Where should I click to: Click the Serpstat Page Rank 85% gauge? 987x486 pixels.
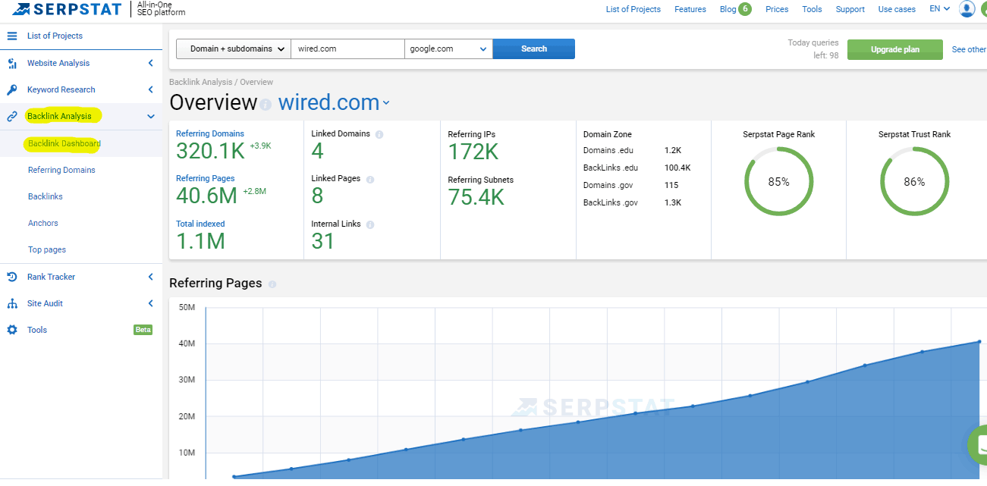[778, 182]
